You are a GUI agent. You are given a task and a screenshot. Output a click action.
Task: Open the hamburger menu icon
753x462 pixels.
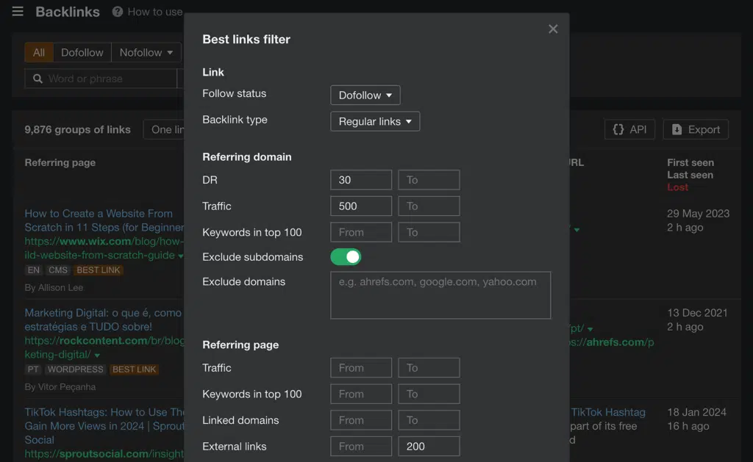click(18, 12)
